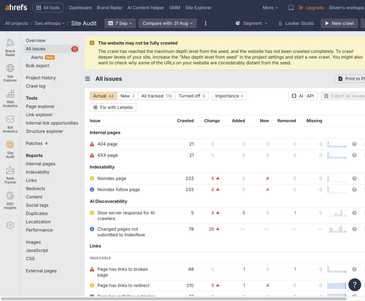Viewport: 365px width, 301px height.
Task: Click the screen icon next to Upgrade
Action: click(291, 8)
